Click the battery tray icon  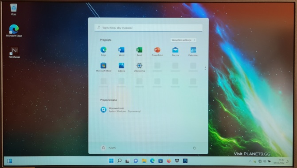click(269, 161)
